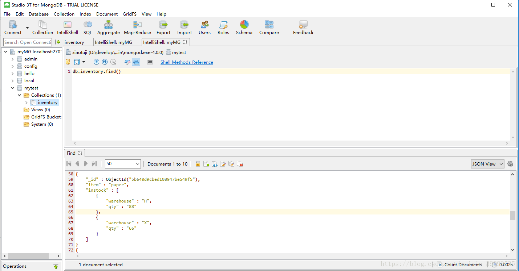Open the JSON View dropdown
This screenshot has height=271, width=519.
(487, 164)
